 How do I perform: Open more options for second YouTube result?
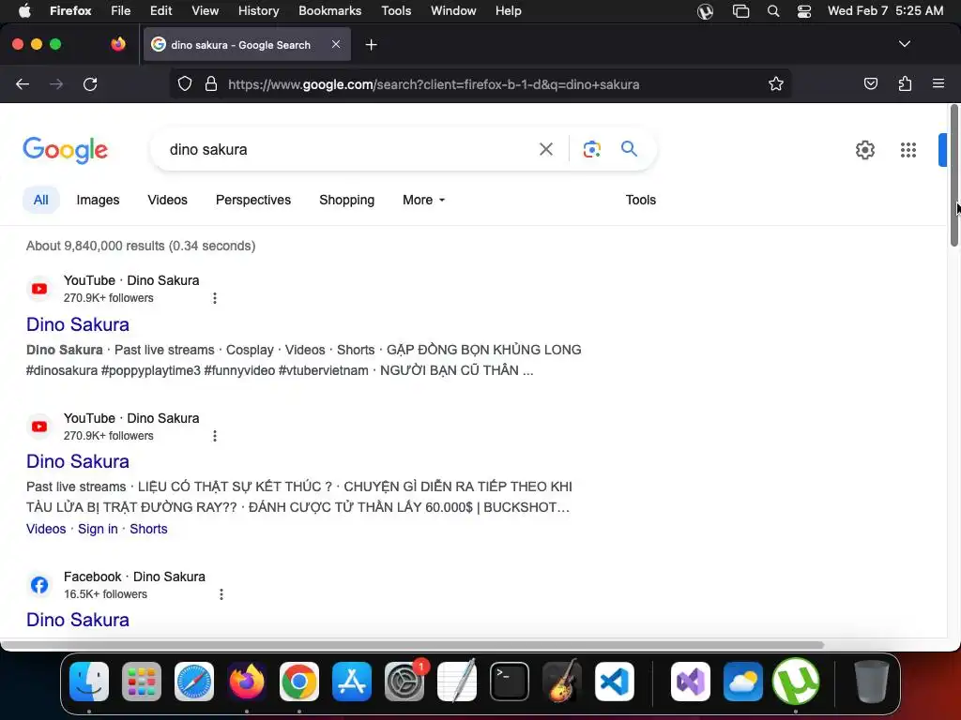[x=215, y=436]
